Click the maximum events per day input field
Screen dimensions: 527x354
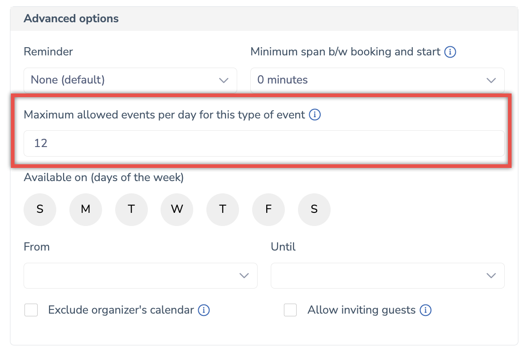coord(264,143)
